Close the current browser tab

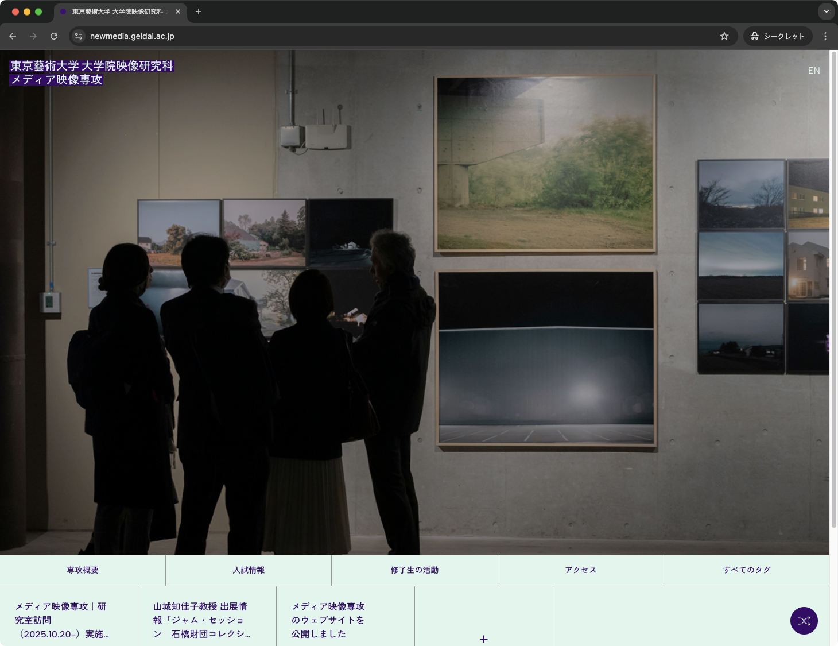[178, 11]
